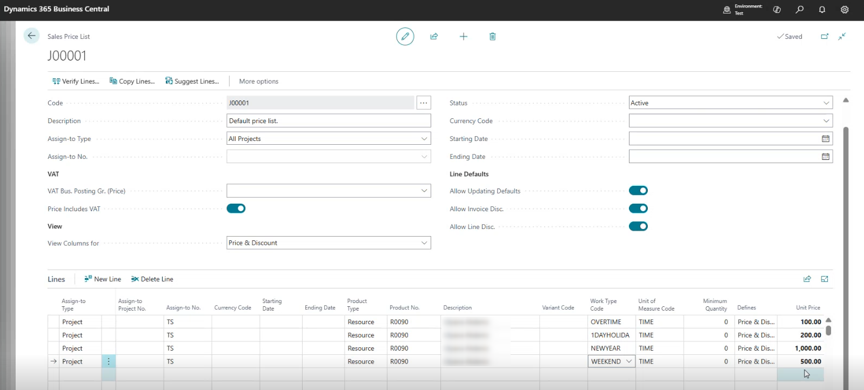Open VAT Bus. Posting Gr. dropdown
This screenshot has height=390, width=864.
tap(424, 191)
